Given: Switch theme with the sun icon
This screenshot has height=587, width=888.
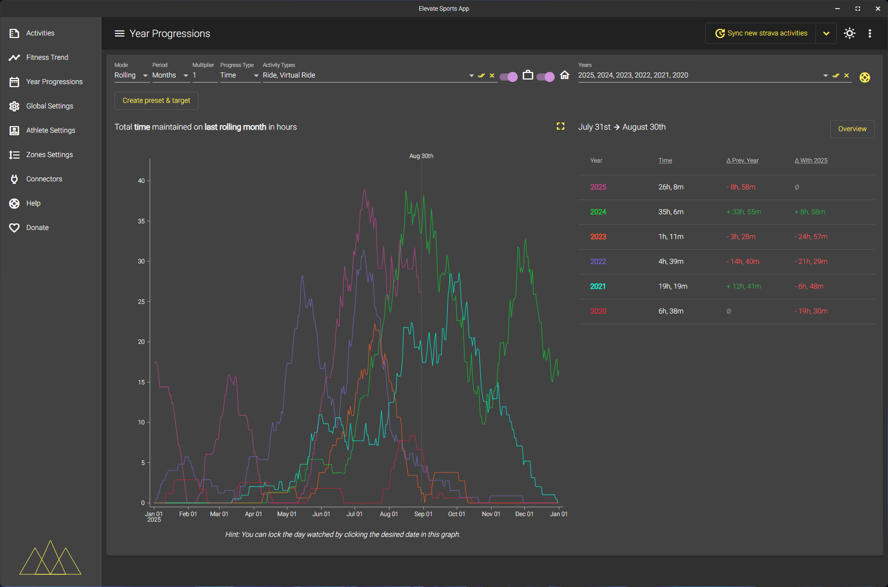Looking at the screenshot, I should (x=850, y=33).
